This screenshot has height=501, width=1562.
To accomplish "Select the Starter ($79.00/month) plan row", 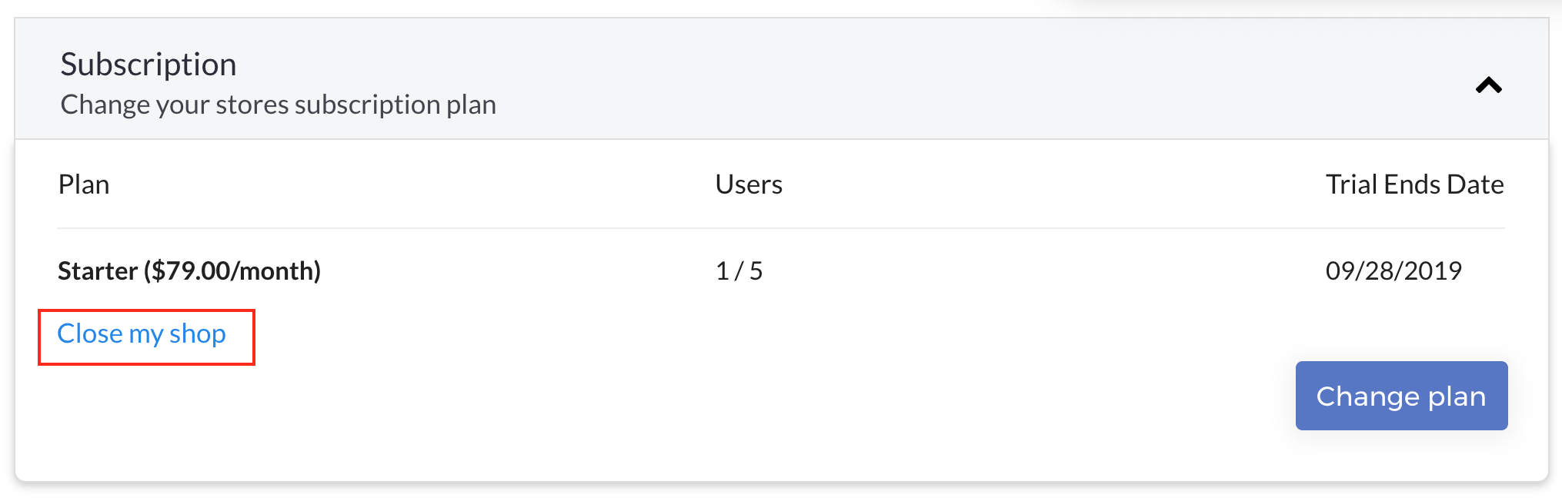I will pos(781,270).
